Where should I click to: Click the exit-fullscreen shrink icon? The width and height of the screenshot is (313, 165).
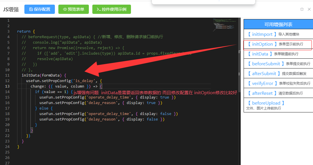tap(302, 9)
